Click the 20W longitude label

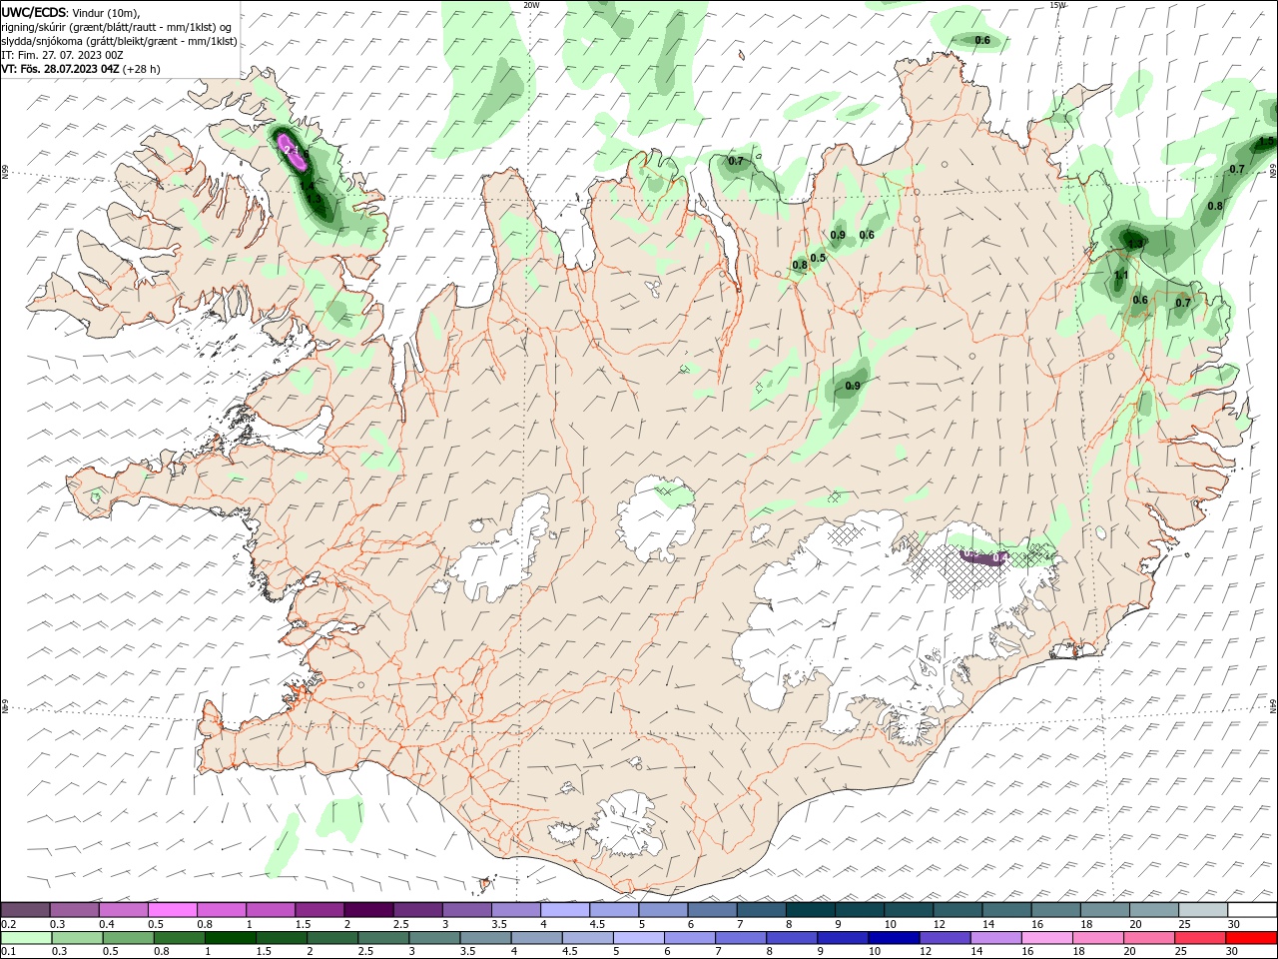click(x=531, y=5)
